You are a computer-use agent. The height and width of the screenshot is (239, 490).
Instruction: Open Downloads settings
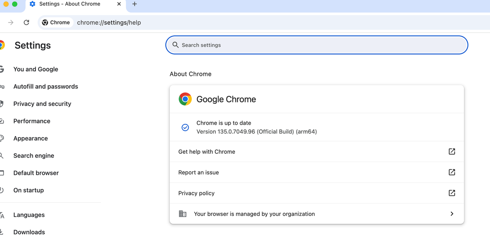click(29, 232)
